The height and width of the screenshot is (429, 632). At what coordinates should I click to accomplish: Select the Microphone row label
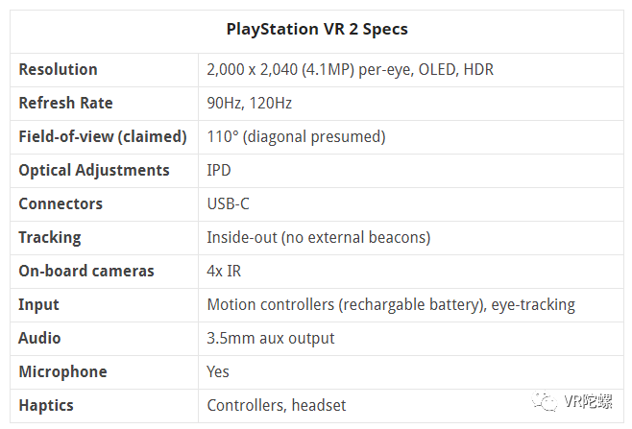click(x=62, y=371)
